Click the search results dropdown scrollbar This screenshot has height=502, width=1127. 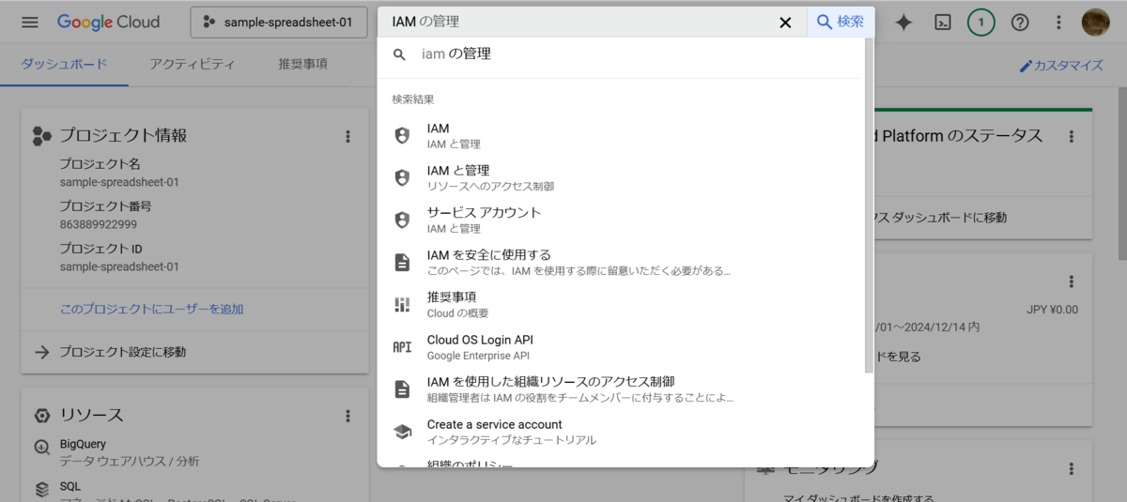point(869,206)
